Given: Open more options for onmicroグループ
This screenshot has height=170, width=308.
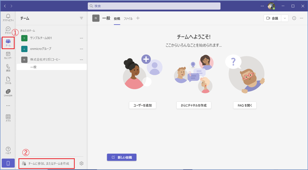Looking at the screenshot, I should click(82, 49).
